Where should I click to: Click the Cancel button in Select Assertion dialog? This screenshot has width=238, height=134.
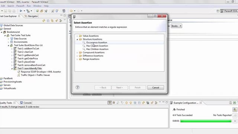tap(155, 87)
